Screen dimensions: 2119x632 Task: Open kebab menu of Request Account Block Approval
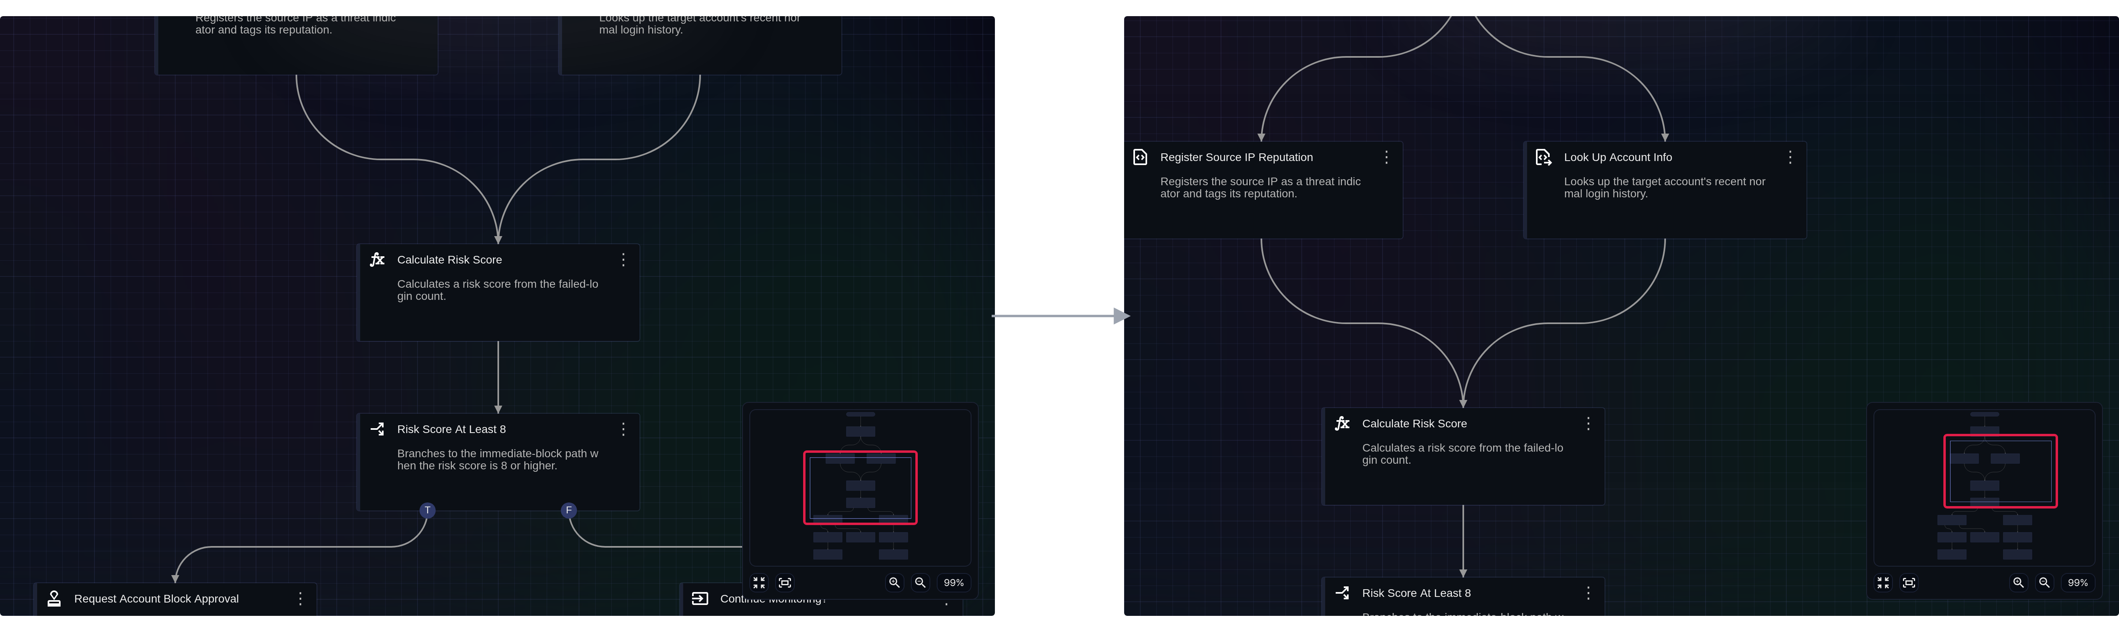point(300,599)
